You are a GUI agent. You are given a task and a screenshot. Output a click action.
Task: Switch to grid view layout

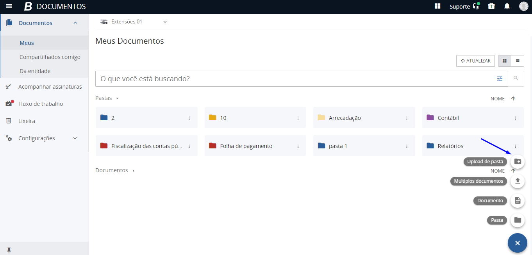click(x=505, y=61)
